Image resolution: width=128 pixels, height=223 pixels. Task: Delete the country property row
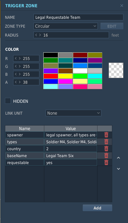[106, 149]
